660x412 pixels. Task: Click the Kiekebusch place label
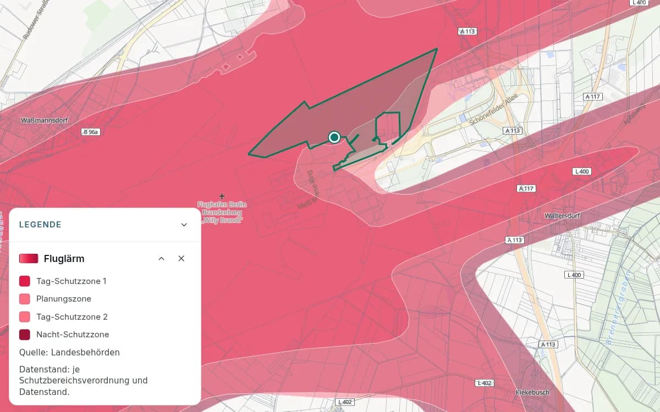point(532,392)
